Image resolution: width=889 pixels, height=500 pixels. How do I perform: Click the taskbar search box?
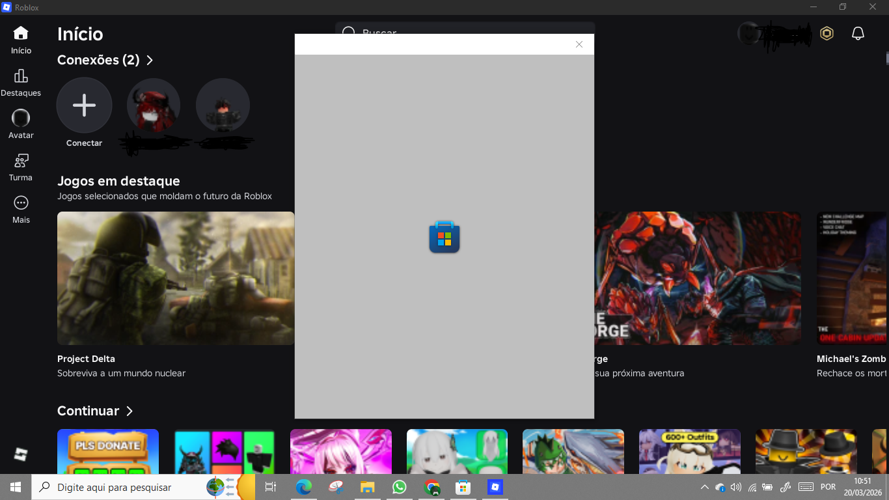point(143,487)
